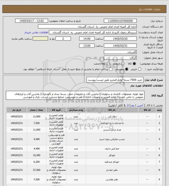Image resolution: width=169 pixels, height=186 pixels.
Task: Choose the متوسط purchase type radio
Action: (127, 69)
